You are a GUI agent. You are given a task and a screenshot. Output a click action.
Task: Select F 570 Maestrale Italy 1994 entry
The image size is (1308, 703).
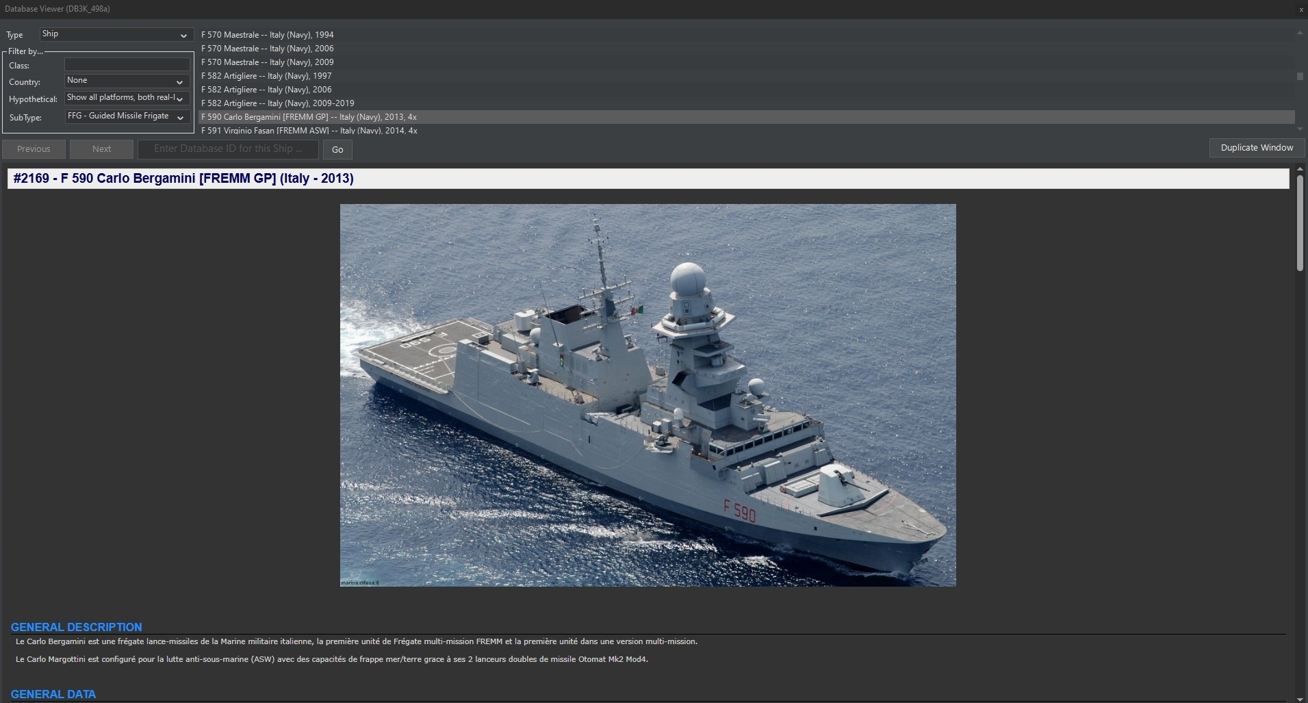point(746,35)
